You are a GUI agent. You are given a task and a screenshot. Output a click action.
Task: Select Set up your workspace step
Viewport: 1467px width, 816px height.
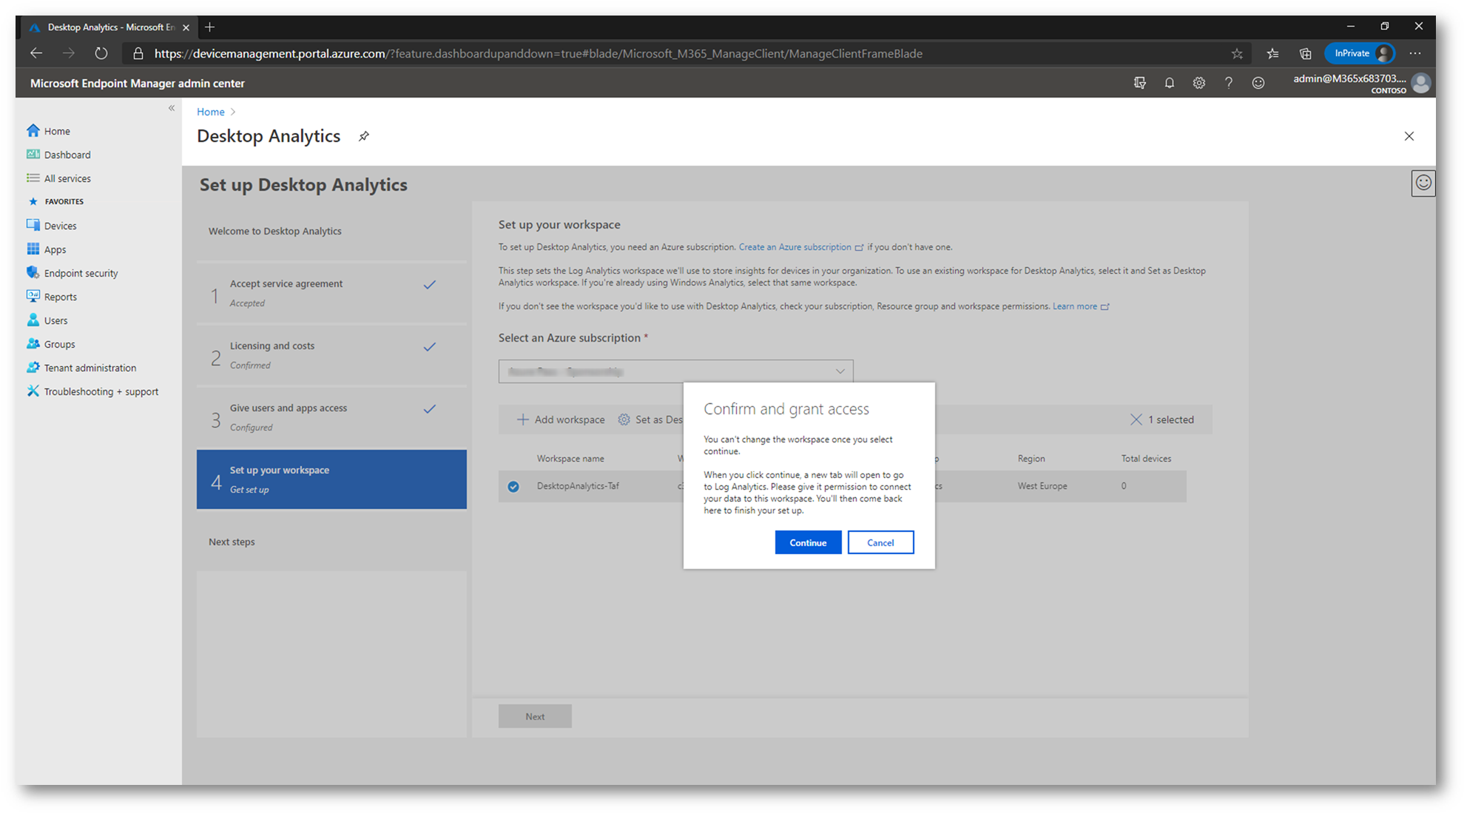(331, 479)
